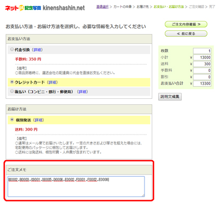Click the 枚数 quantity field

pyautogui.click(x=202, y=51)
